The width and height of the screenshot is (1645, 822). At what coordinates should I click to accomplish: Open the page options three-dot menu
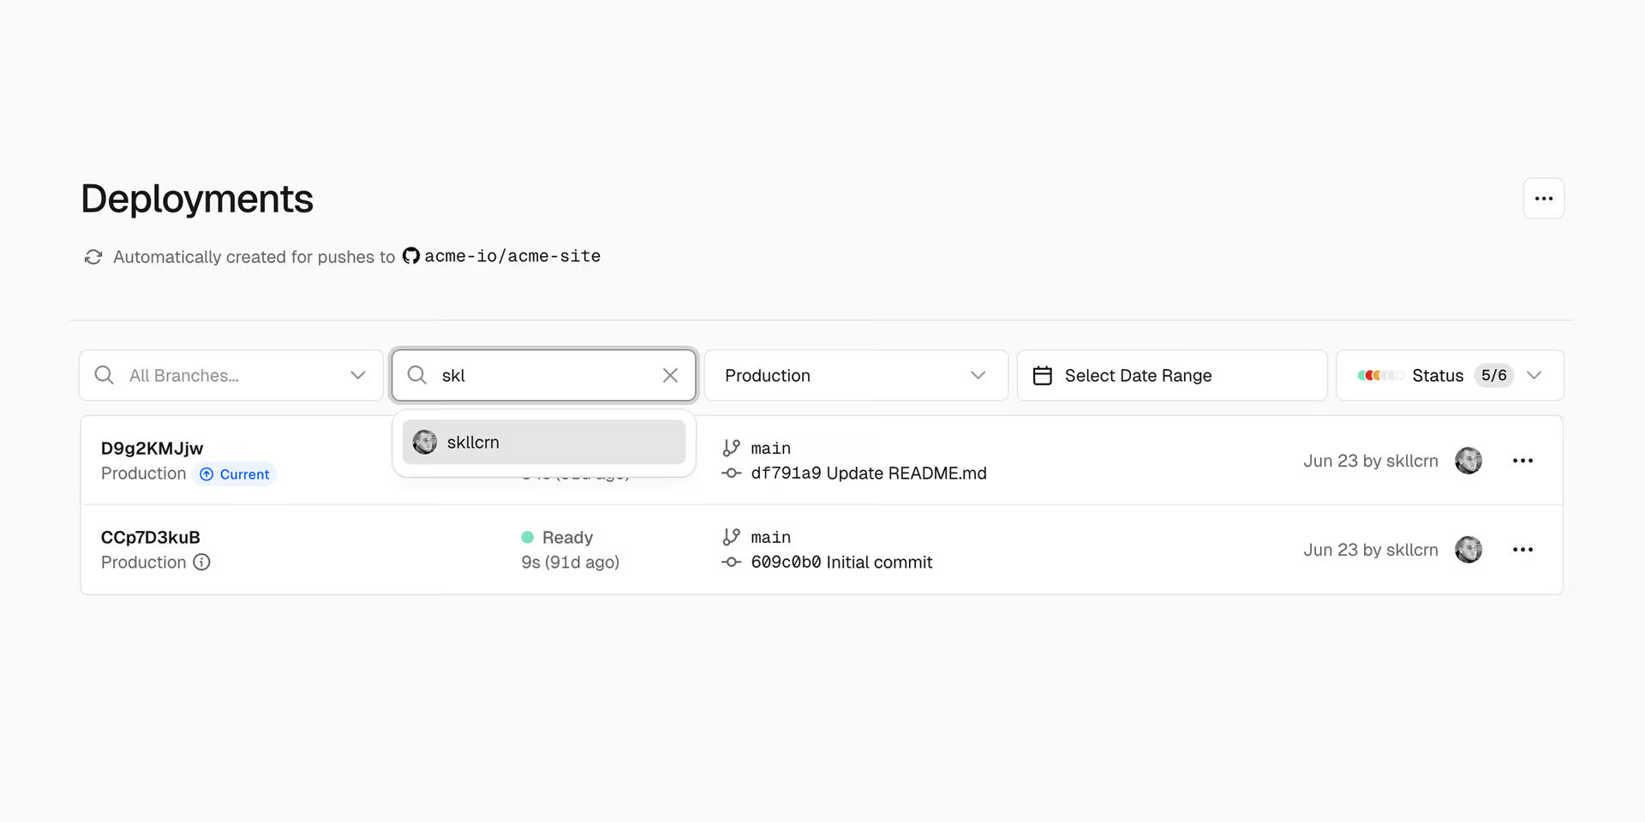click(1543, 199)
